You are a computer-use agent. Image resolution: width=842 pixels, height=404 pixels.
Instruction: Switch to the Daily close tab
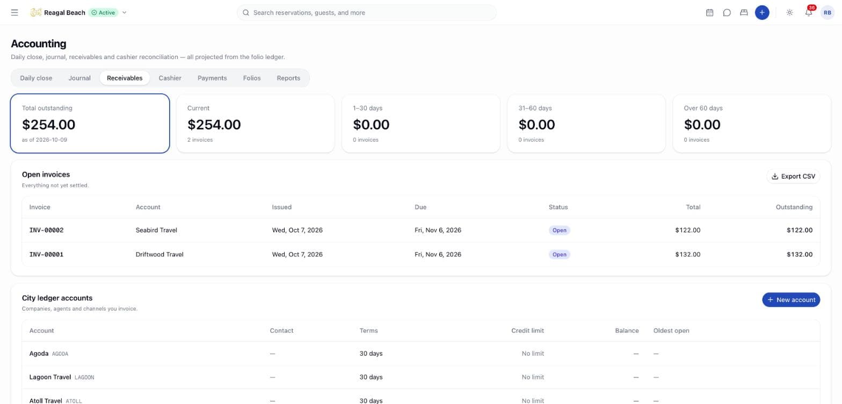pyautogui.click(x=36, y=78)
